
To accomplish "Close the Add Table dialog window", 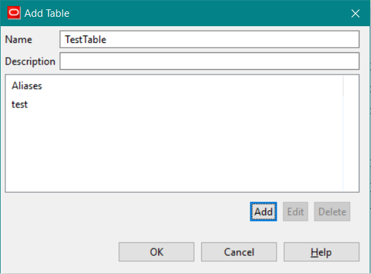I will coord(356,13).
